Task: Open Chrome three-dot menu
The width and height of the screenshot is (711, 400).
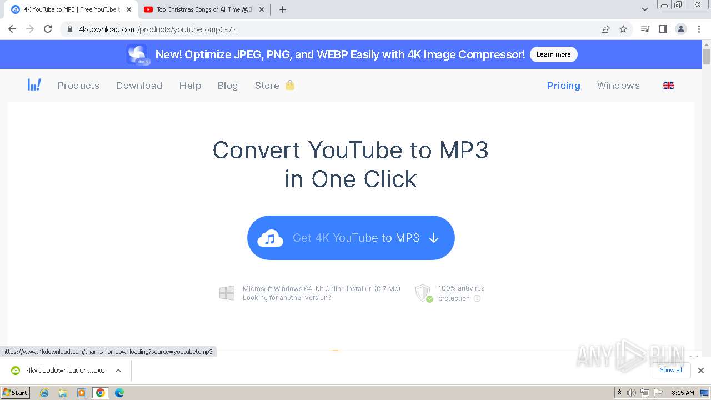Action: point(699,29)
